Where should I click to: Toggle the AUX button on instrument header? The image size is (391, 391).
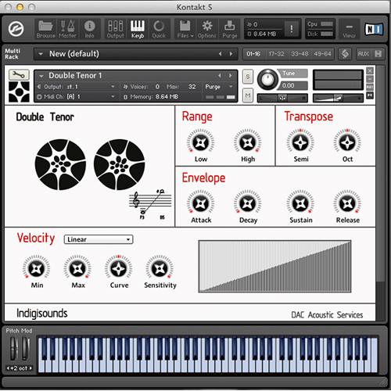coord(370,87)
